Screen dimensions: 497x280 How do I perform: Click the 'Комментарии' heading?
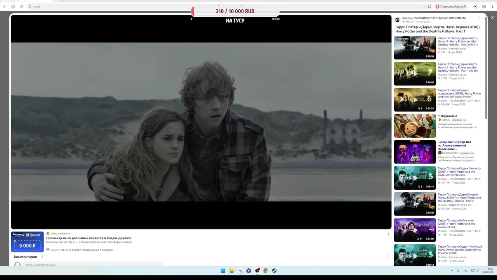26,257
